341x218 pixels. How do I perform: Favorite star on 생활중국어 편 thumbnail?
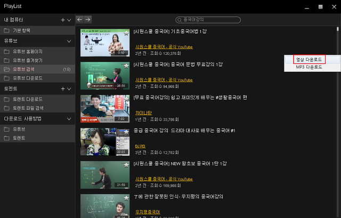[126, 99]
